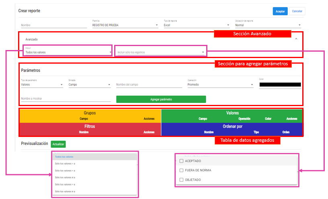Enable the OBJETADO checkbox
This screenshot has width=328, height=199.
(x=182, y=180)
